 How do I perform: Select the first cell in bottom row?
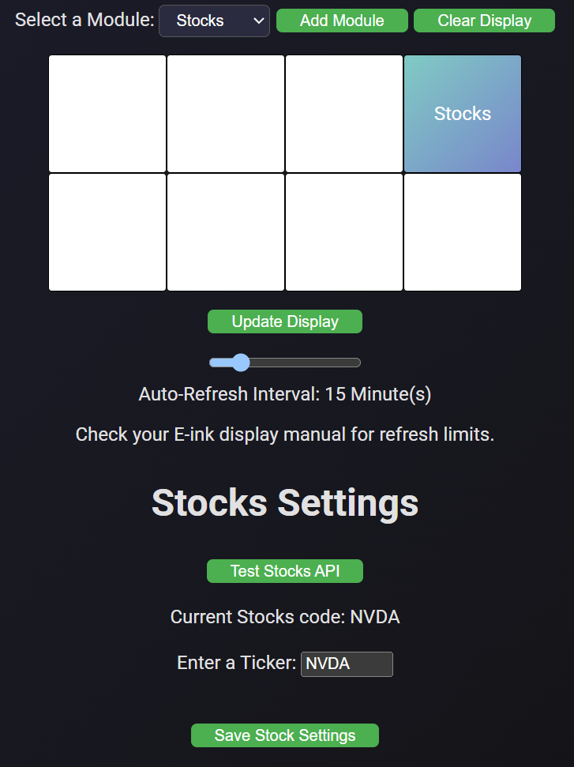[107, 232]
